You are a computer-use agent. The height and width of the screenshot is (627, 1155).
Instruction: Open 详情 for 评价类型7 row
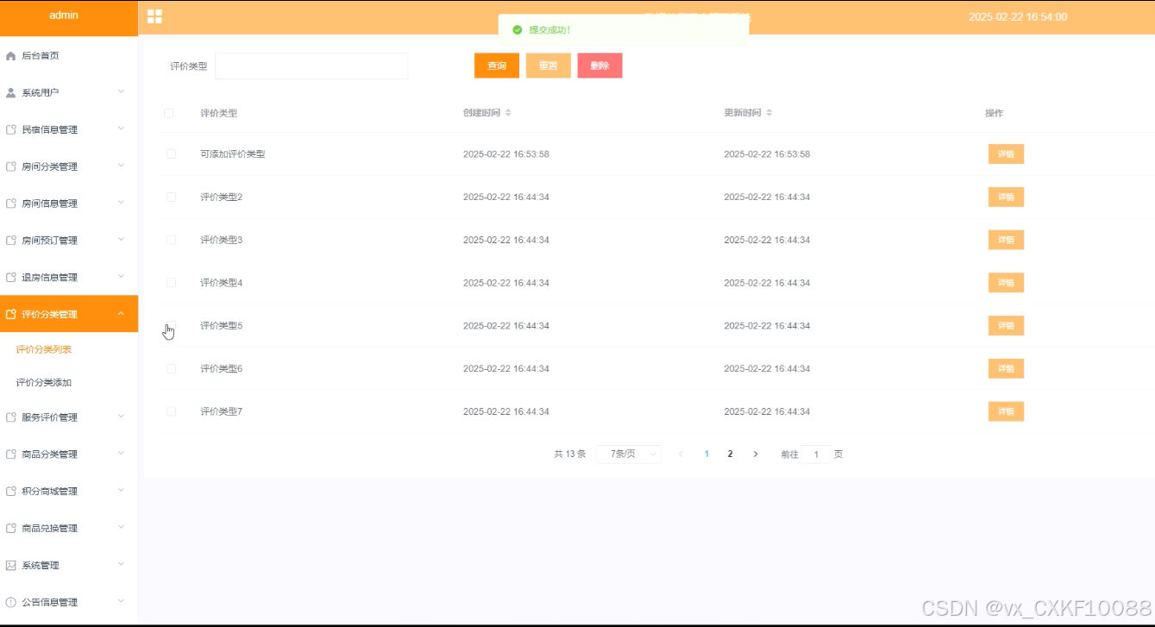pos(1006,411)
